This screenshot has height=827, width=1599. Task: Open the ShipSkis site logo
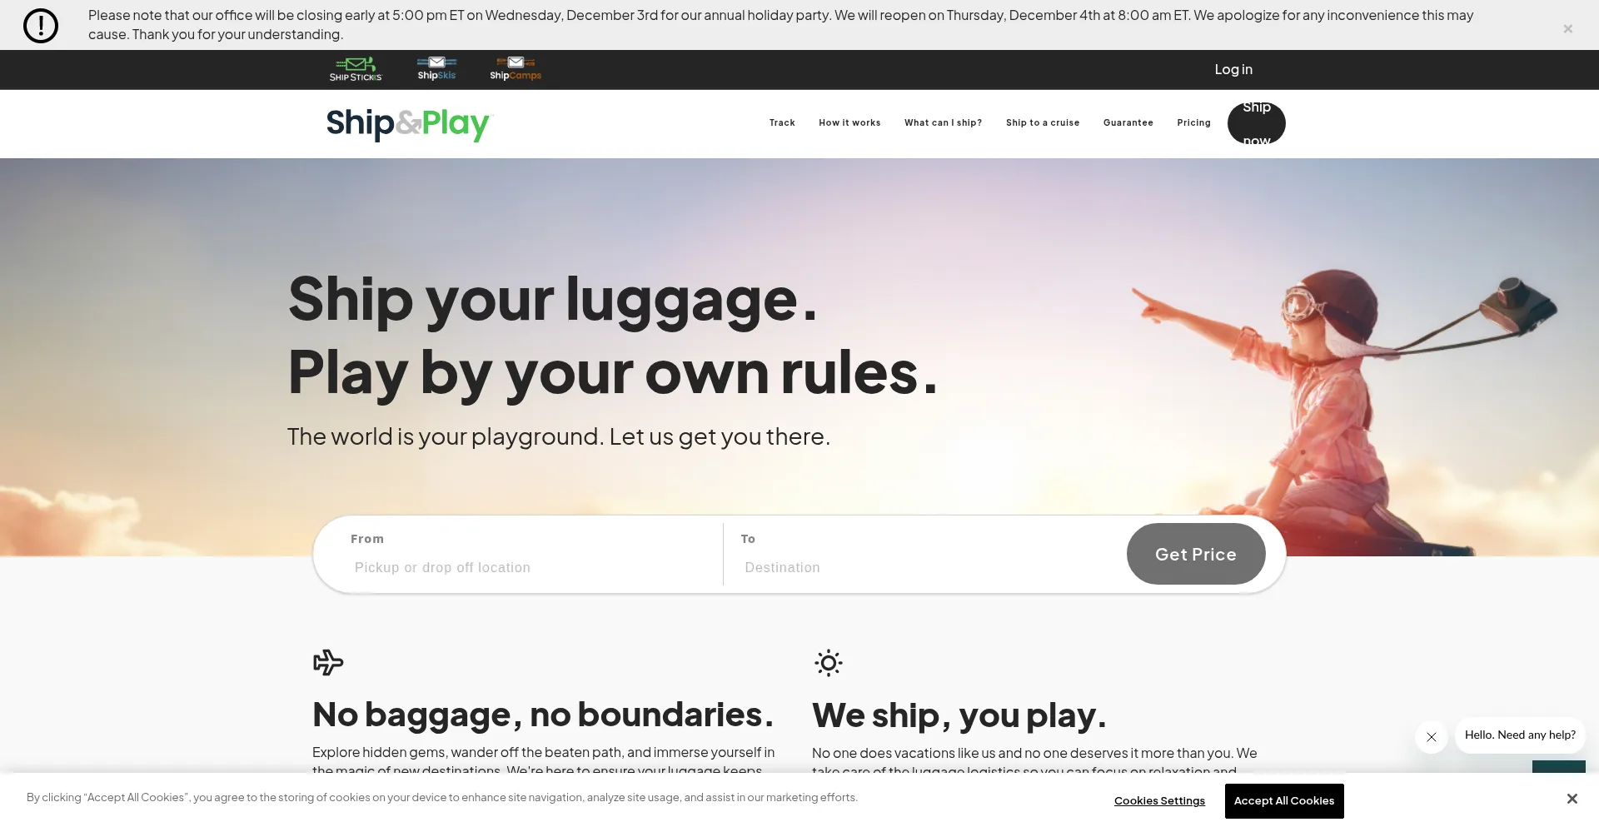pyautogui.click(x=436, y=68)
